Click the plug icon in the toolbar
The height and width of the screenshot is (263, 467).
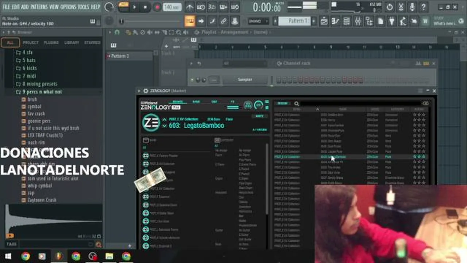pos(391,22)
